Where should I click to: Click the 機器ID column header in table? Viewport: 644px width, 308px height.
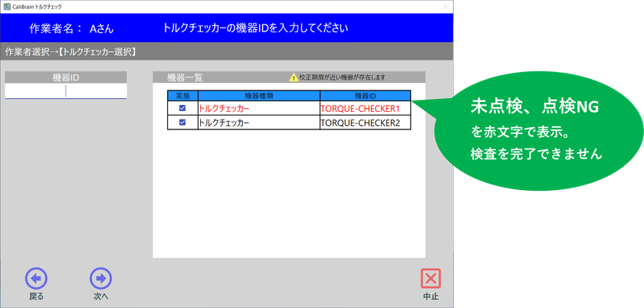(x=366, y=96)
